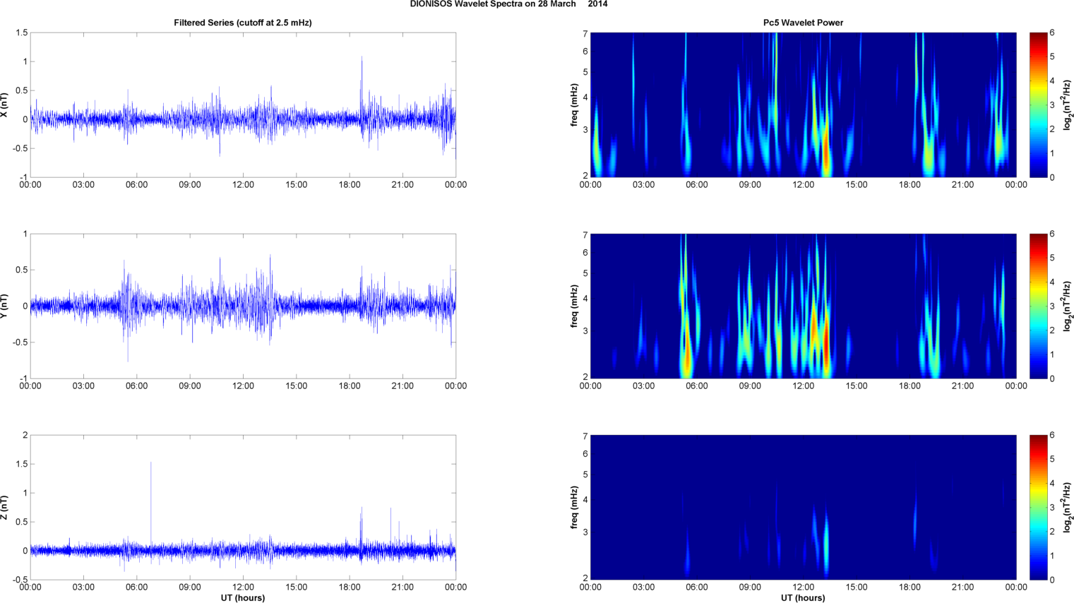Click the colorbar beside the bottom spectrogram
This screenshot has width=1074, height=603.
[x=1038, y=507]
